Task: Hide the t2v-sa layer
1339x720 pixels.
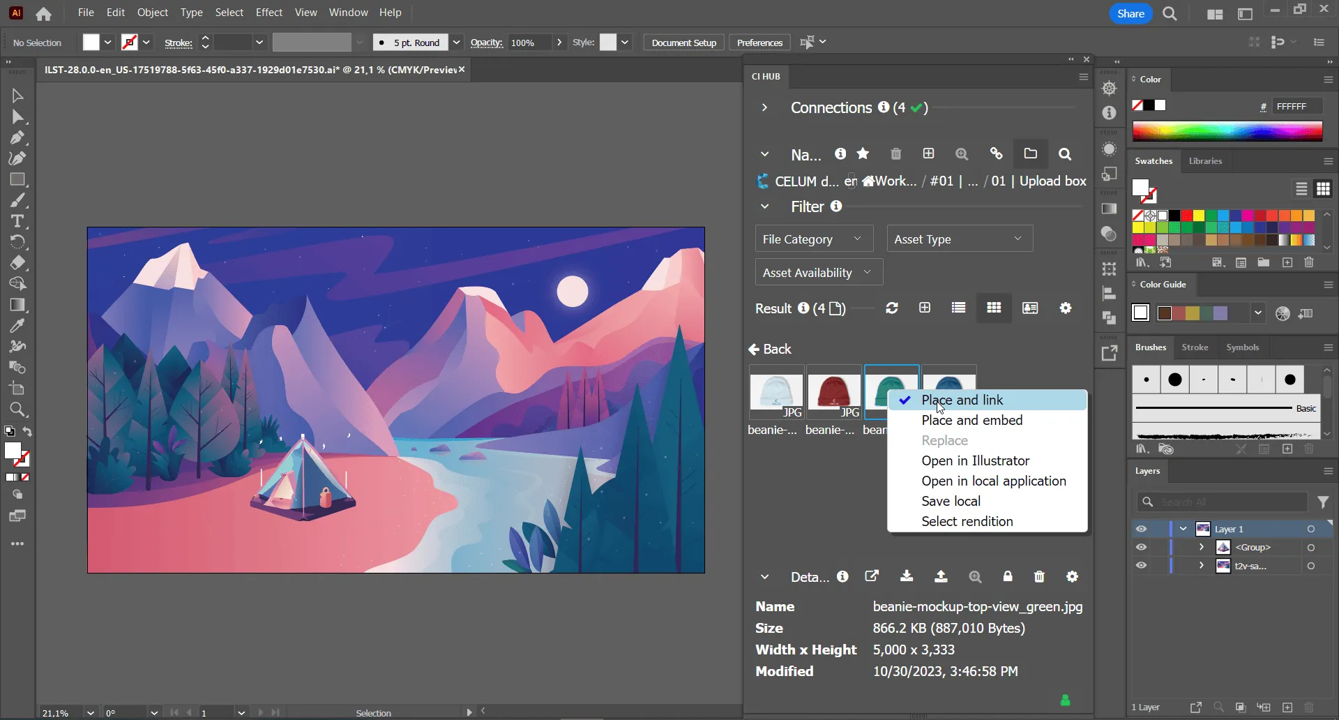Action: (1142, 566)
